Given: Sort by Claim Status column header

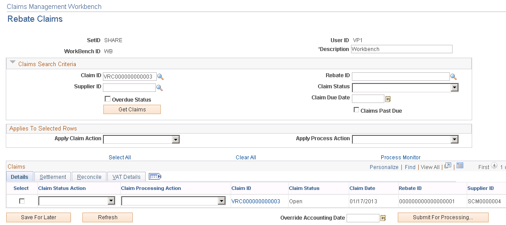Looking at the screenshot, I should pos(304,188).
